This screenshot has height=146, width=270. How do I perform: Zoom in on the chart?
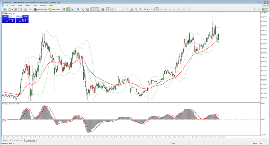click(78, 9)
